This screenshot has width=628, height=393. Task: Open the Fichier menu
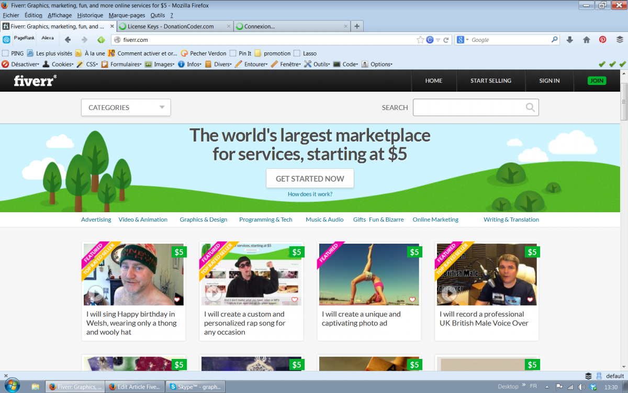11,15
